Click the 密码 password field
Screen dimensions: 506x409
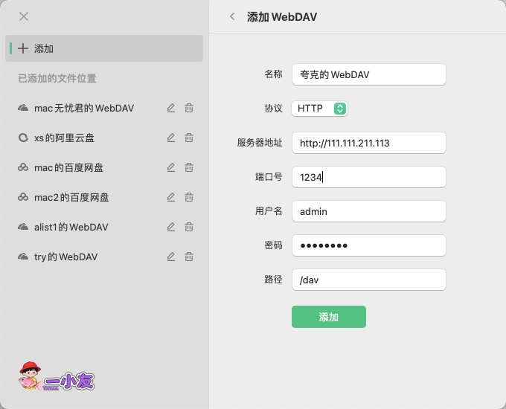click(x=368, y=245)
